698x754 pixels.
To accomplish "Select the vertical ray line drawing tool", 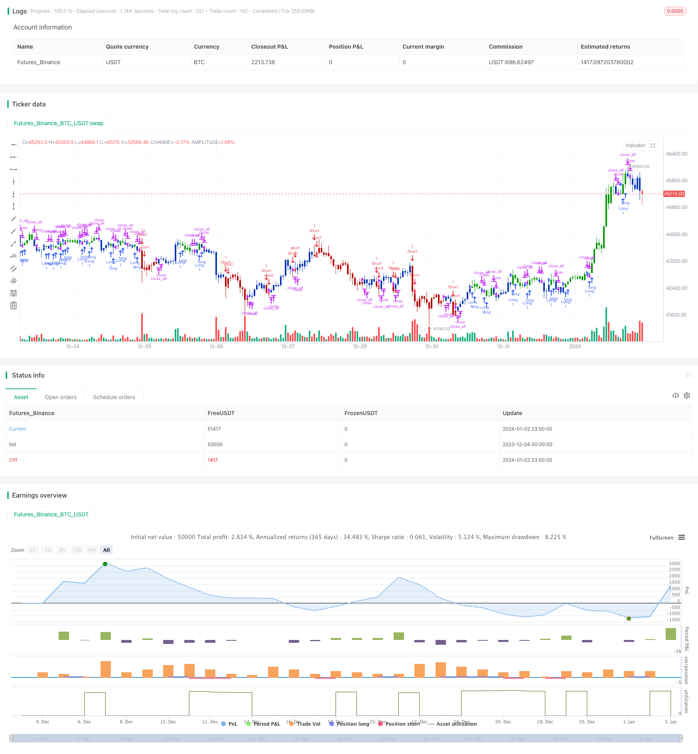I will click(x=14, y=194).
